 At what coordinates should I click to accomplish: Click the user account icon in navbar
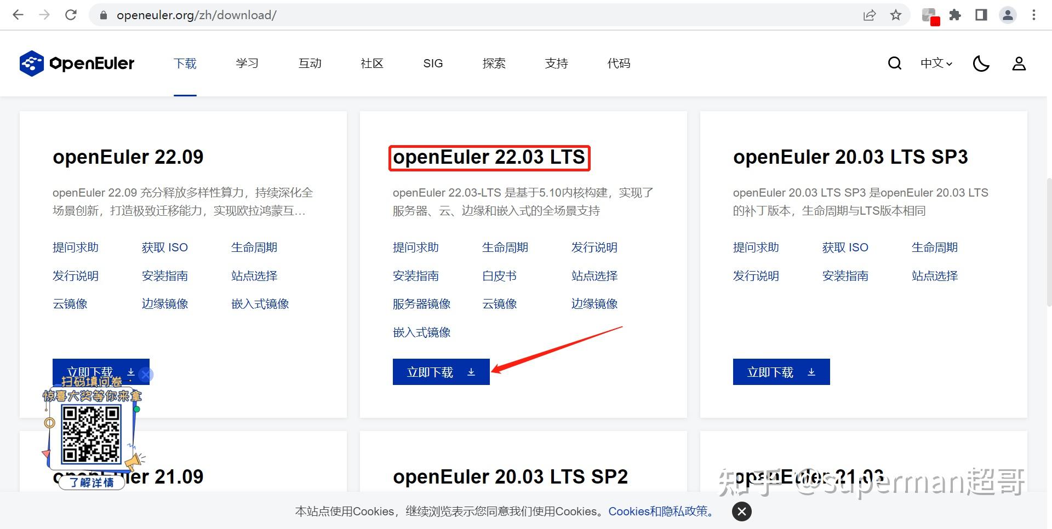click(x=1019, y=63)
